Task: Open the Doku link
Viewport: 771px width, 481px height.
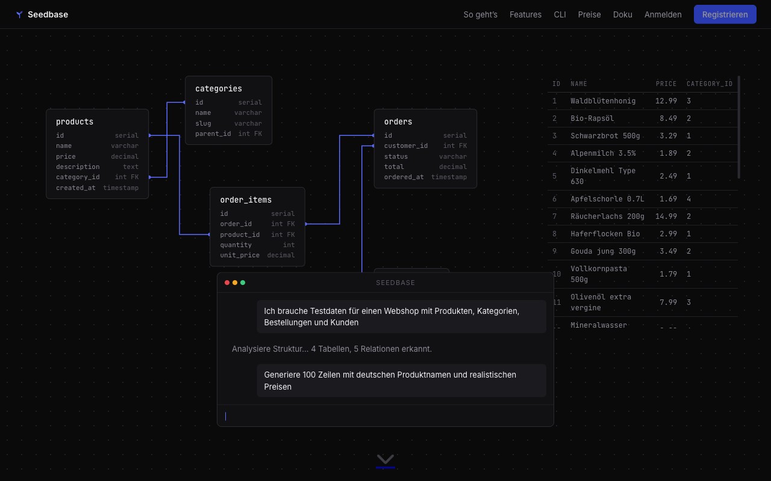Action: (x=623, y=14)
